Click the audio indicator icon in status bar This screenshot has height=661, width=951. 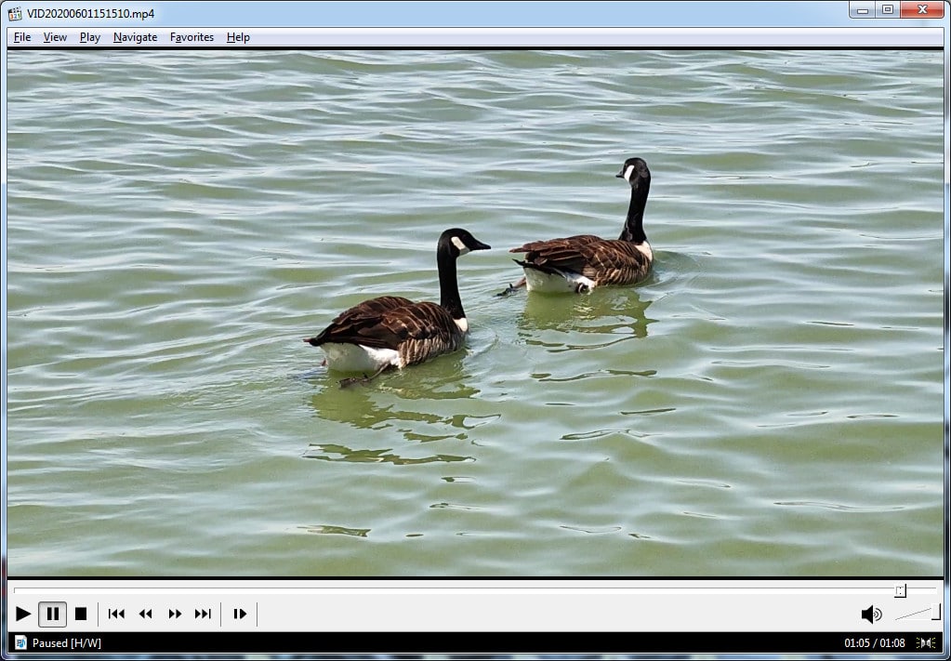click(x=926, y=643)
